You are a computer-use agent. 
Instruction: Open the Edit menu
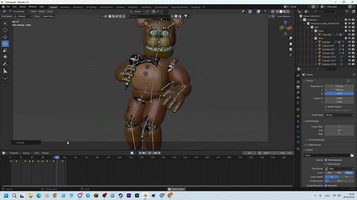point(15,7)
